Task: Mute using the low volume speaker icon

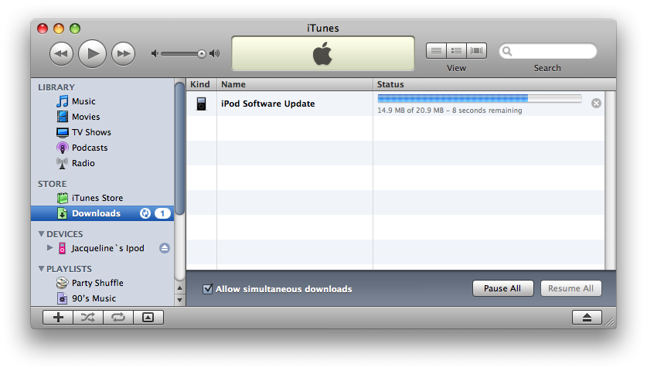Action: [x=155, y=53]
